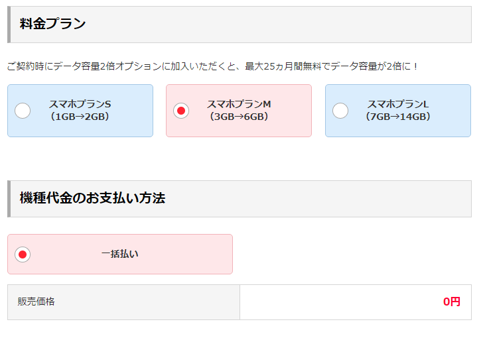Select the スマホプランM radio button

[181, 111]
